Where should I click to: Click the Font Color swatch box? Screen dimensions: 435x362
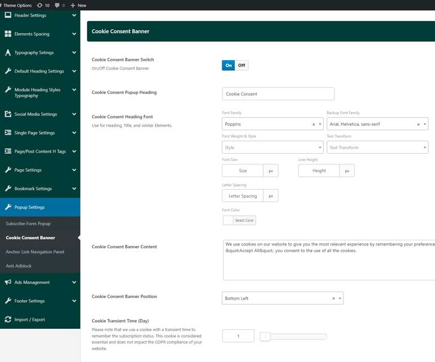coord(228,221)
